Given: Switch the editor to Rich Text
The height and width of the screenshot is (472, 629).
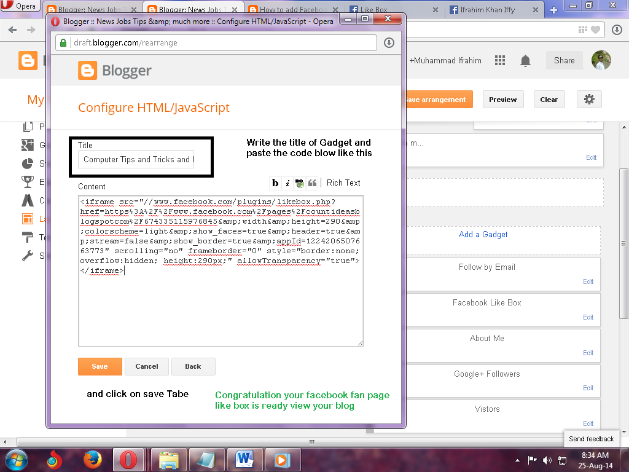Looking at the screenshot, I should tap(343, 183).
